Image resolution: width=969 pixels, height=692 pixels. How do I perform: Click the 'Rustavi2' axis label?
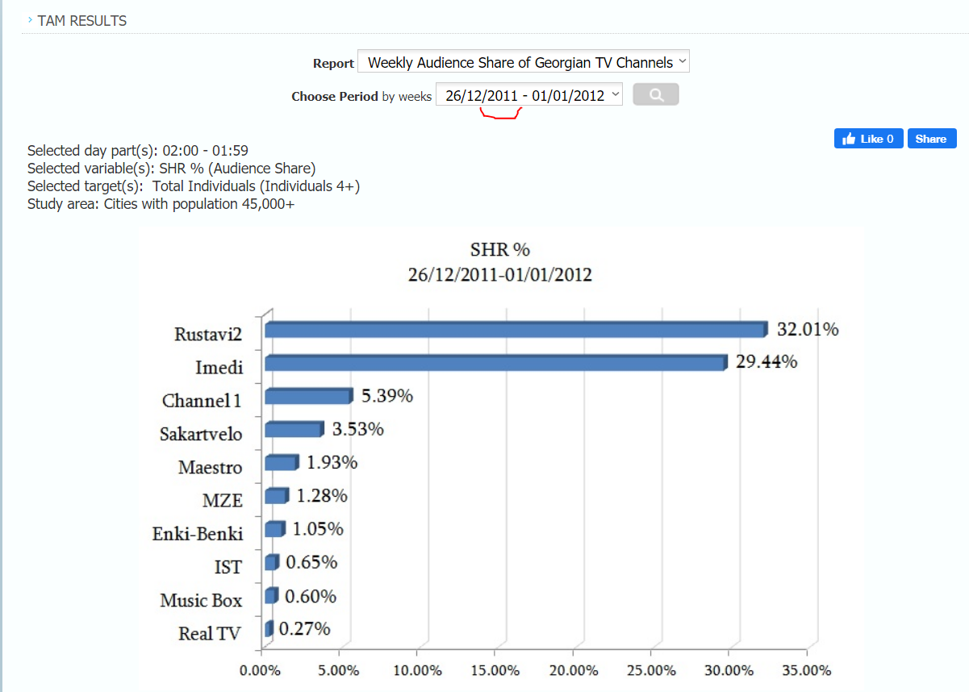coord(208,334)
